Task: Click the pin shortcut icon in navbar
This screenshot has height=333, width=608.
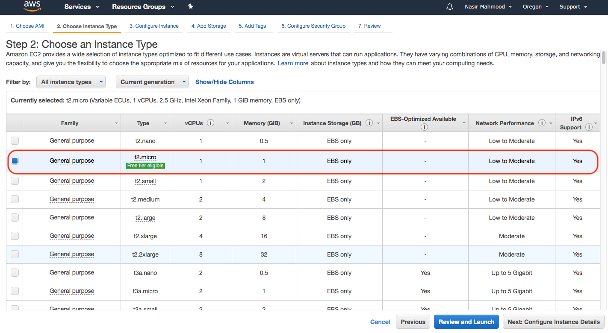Action: click(191, 7)
